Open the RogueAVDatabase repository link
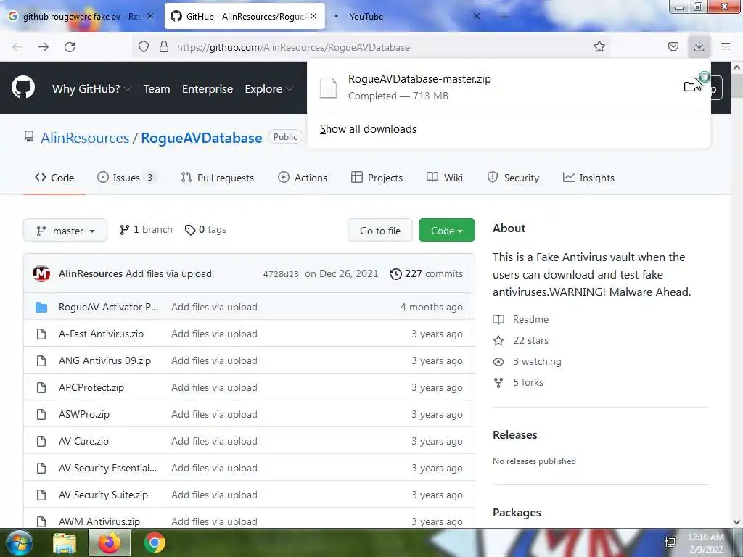The image size is (743, 557). tap(202, 138)
